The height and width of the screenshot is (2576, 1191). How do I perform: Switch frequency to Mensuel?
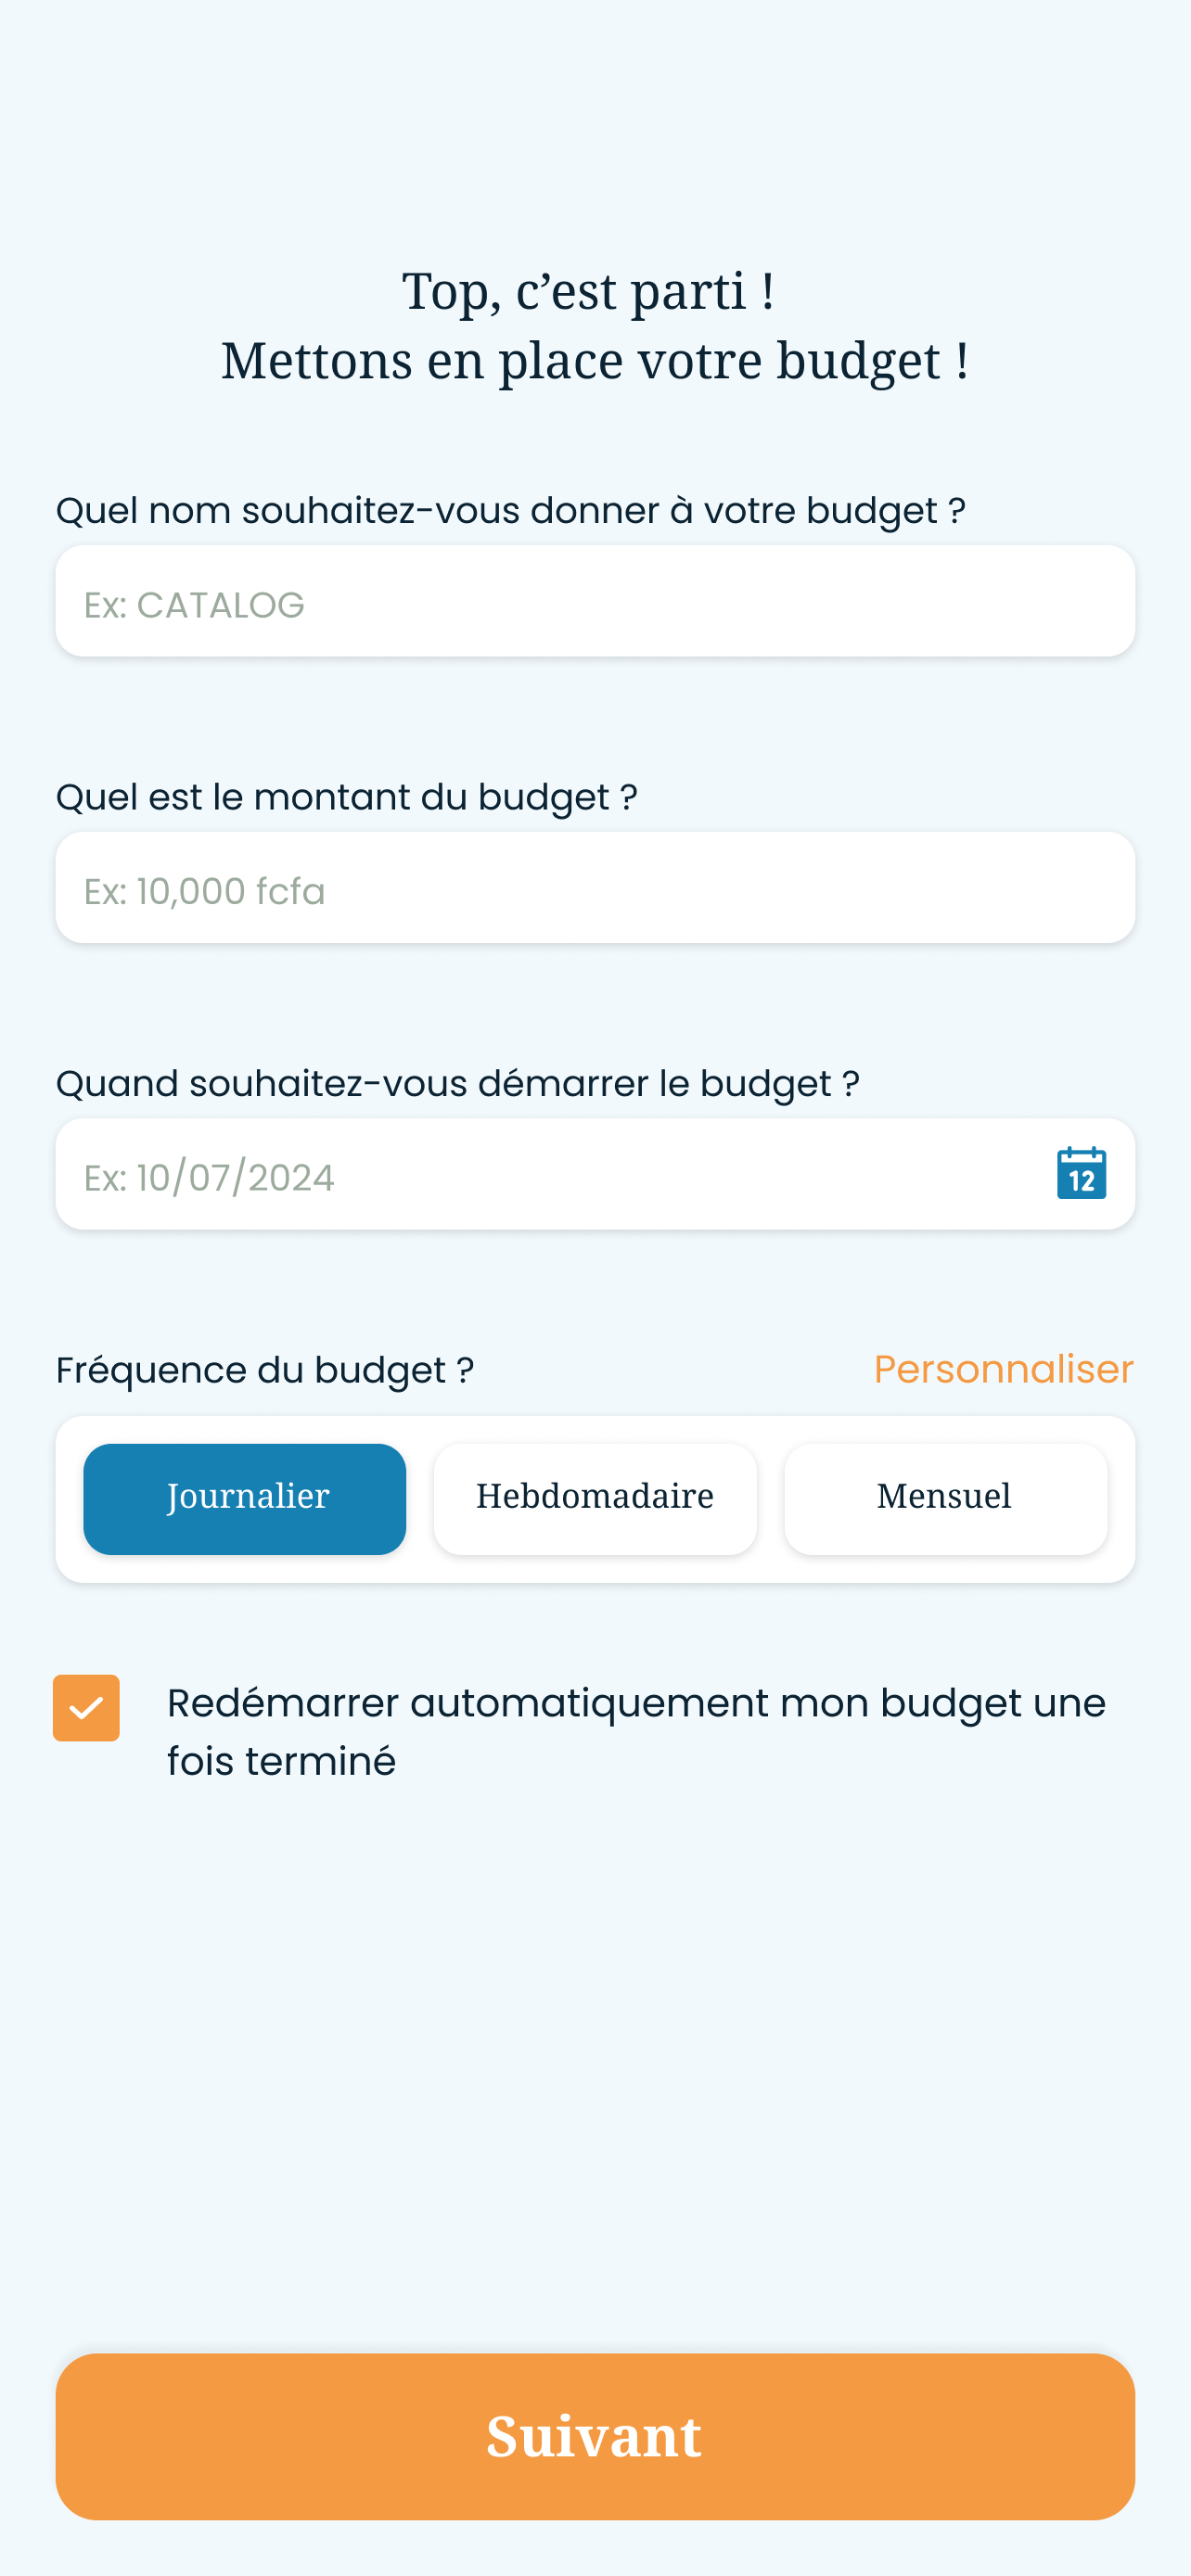click(x=946, y=1499)
